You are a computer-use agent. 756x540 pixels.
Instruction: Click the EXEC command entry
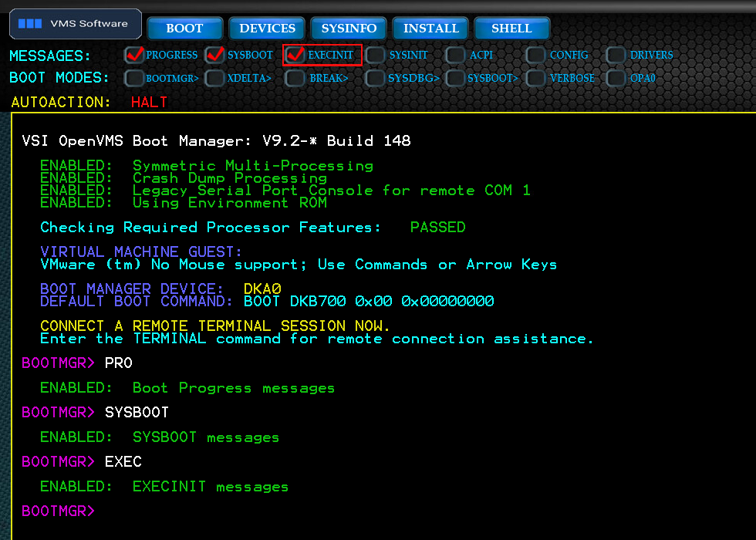(x=123, y=462)
